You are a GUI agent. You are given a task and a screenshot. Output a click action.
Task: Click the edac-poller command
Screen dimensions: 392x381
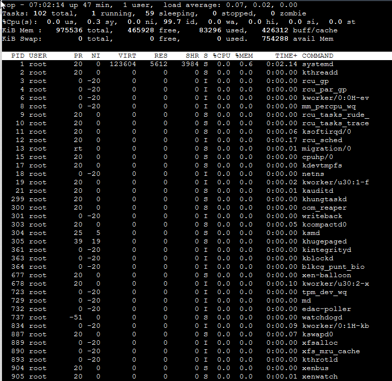point(326,309)
